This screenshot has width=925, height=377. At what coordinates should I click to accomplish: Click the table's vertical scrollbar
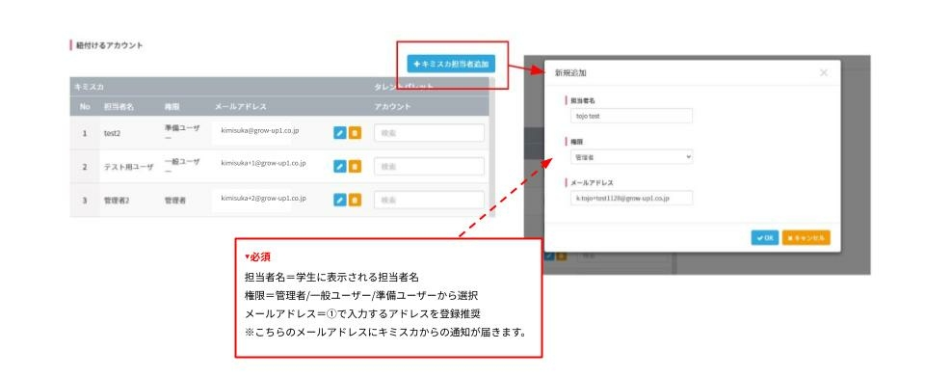pos(492,147)
